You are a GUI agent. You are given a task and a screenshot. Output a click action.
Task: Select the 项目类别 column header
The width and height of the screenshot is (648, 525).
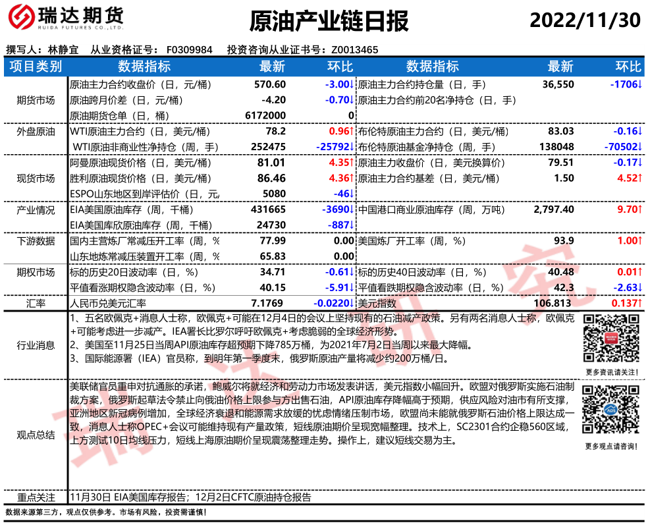tap(36, 67)
